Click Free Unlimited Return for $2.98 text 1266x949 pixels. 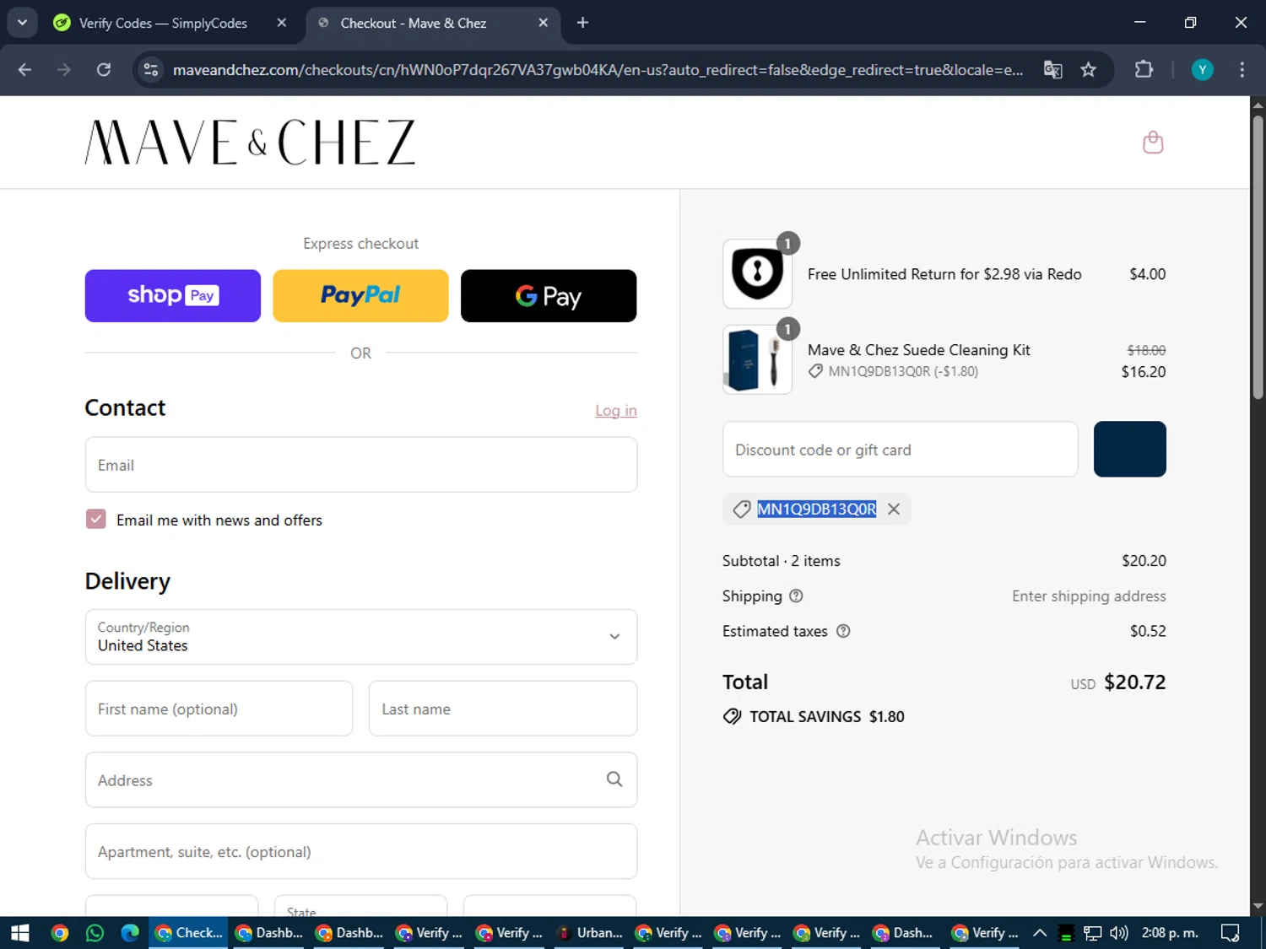[944, 274]
